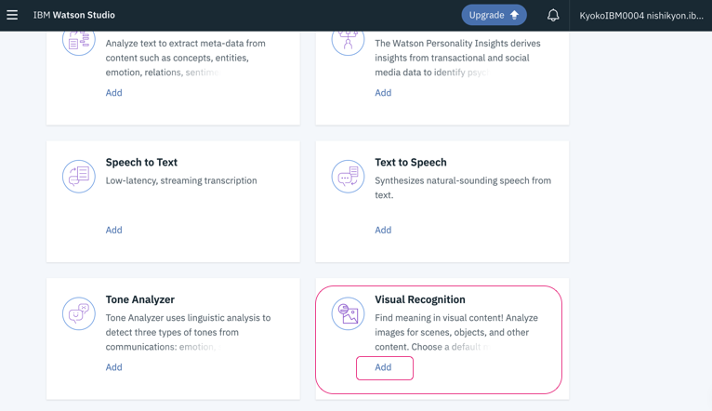Open the KyokoIBM0004 account menu
This screenshot has height=411, width=712.
click(x=641, y=15)
